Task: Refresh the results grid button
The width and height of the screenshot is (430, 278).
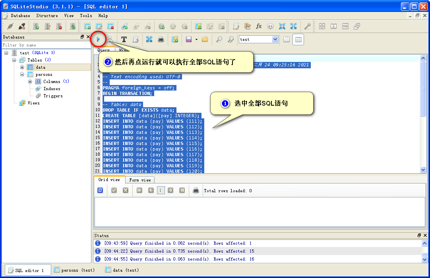Action: point(100,190)
